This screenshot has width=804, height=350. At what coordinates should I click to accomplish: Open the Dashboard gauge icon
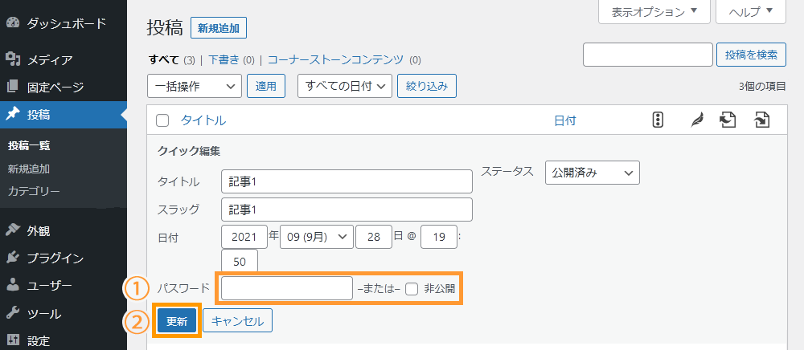[13, 23]
